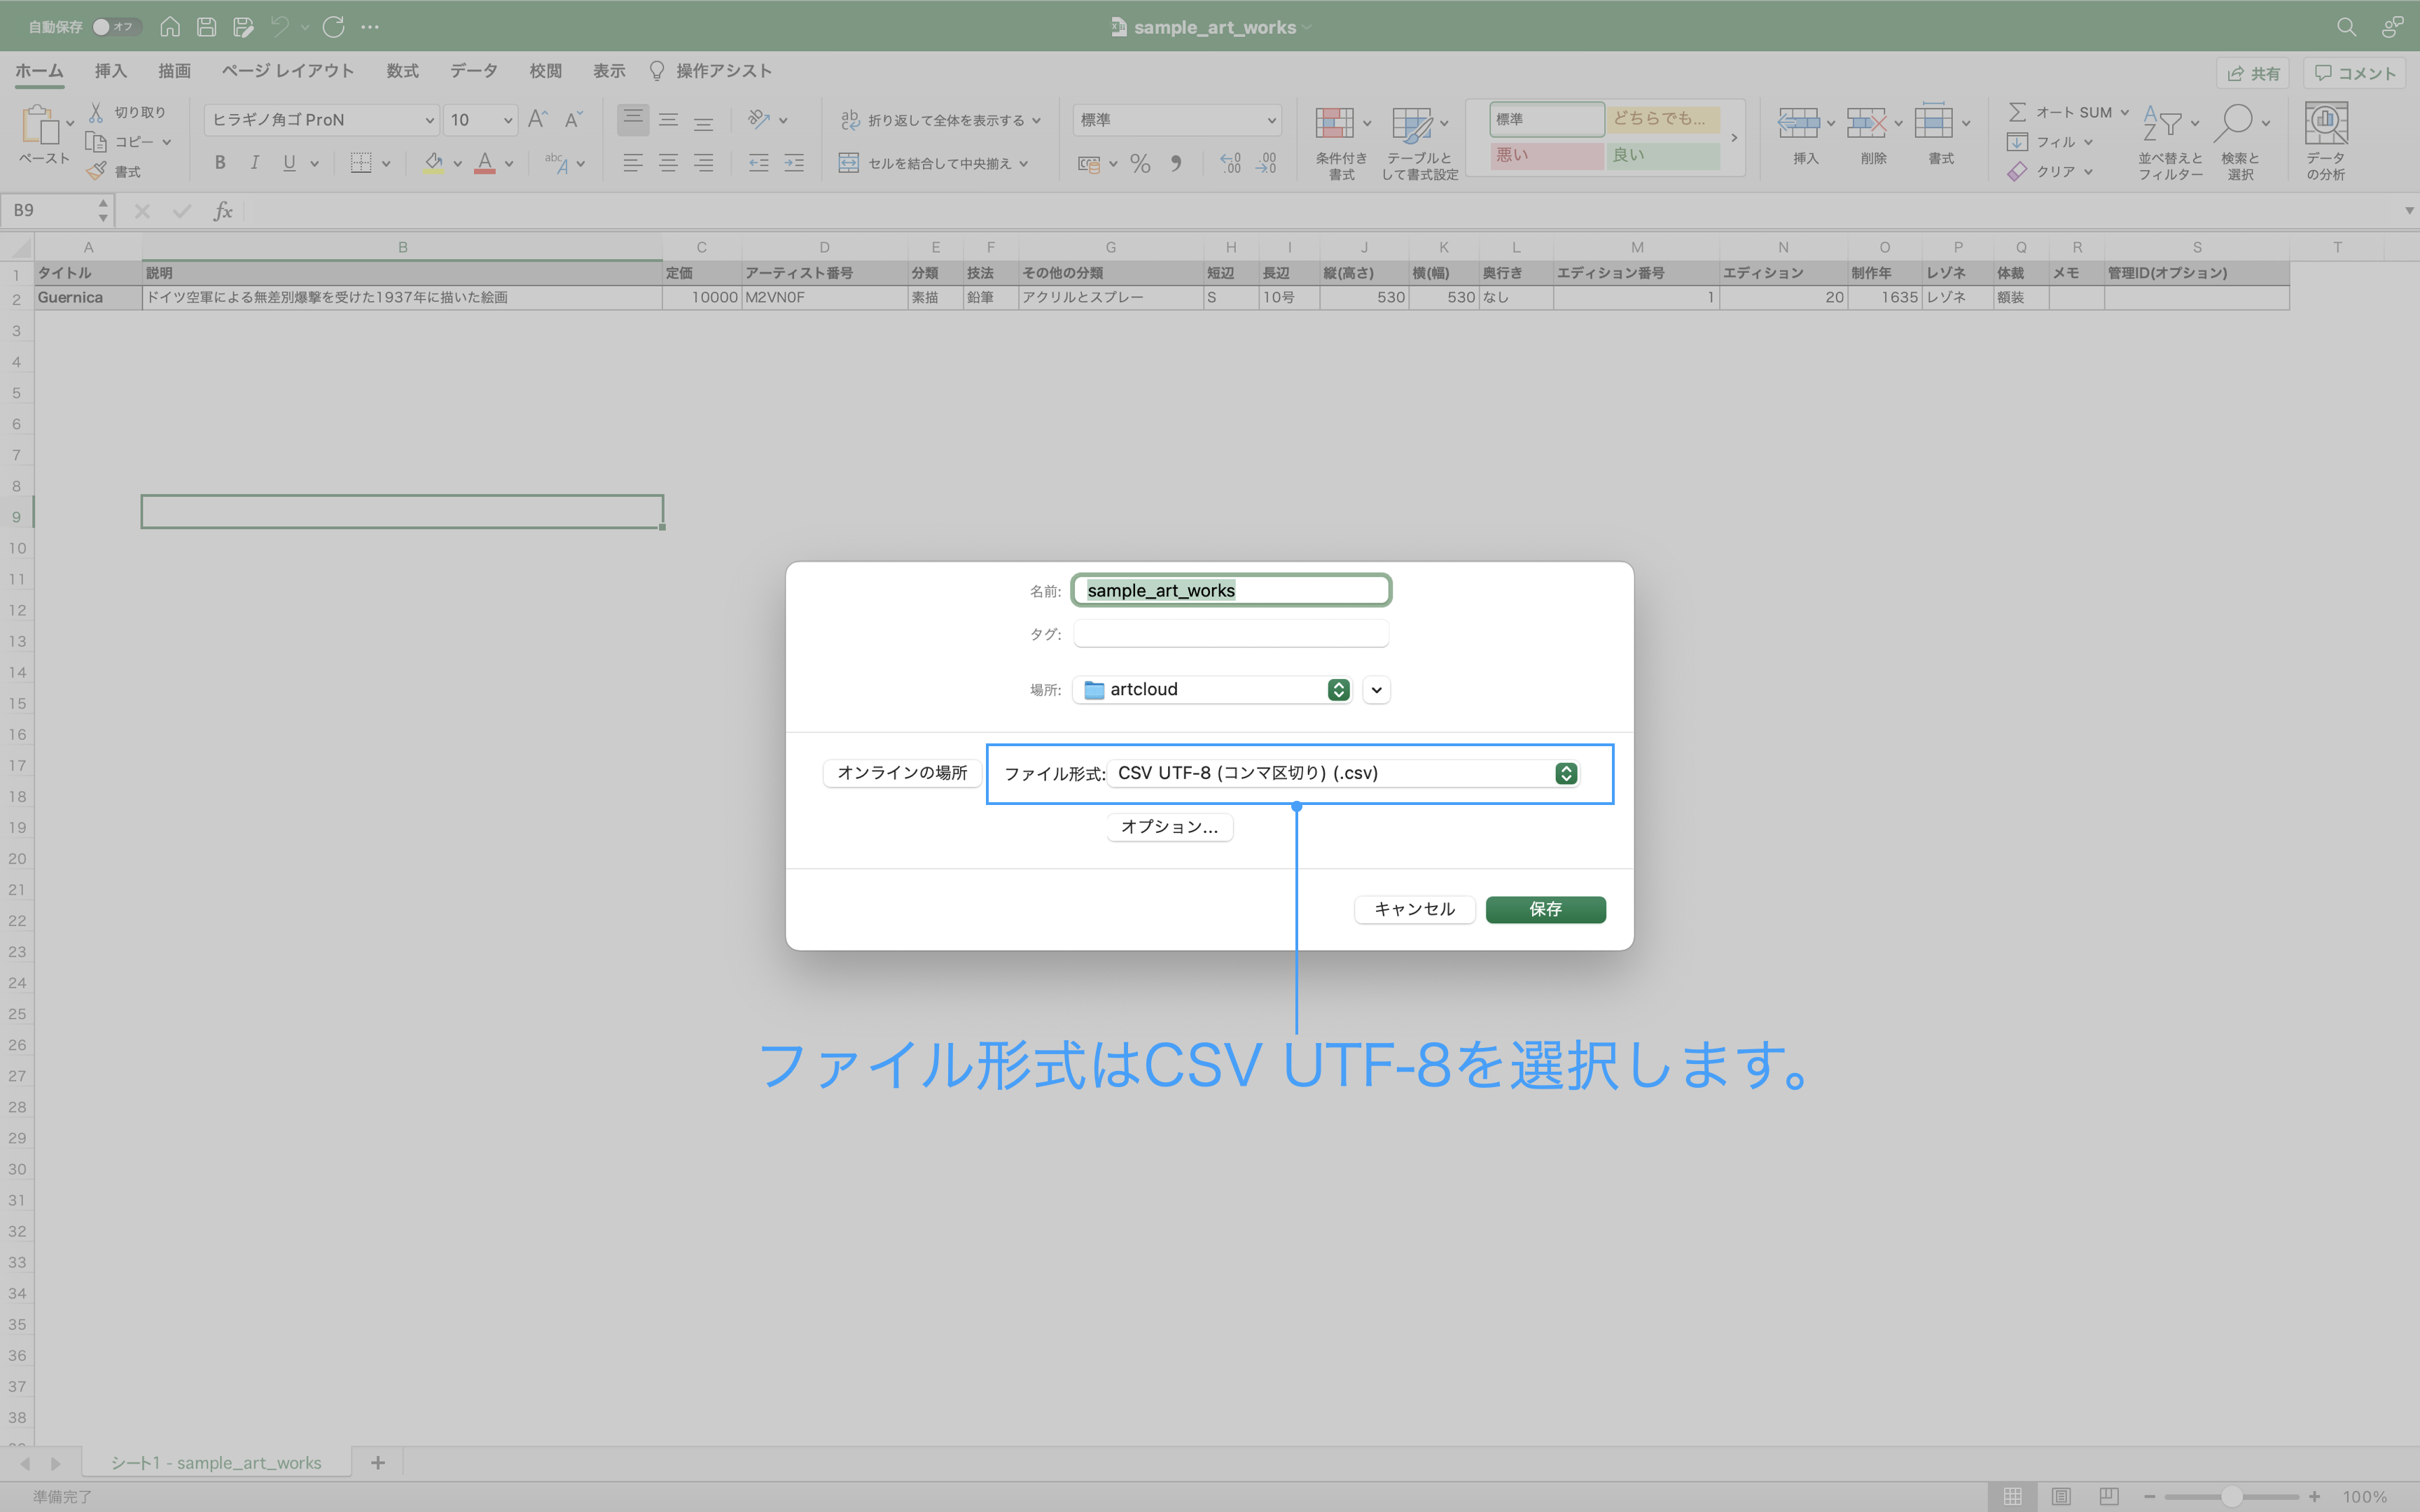Click the Options button in the dialog
Viewport: 2420px width, 1512px height.
1169,827
